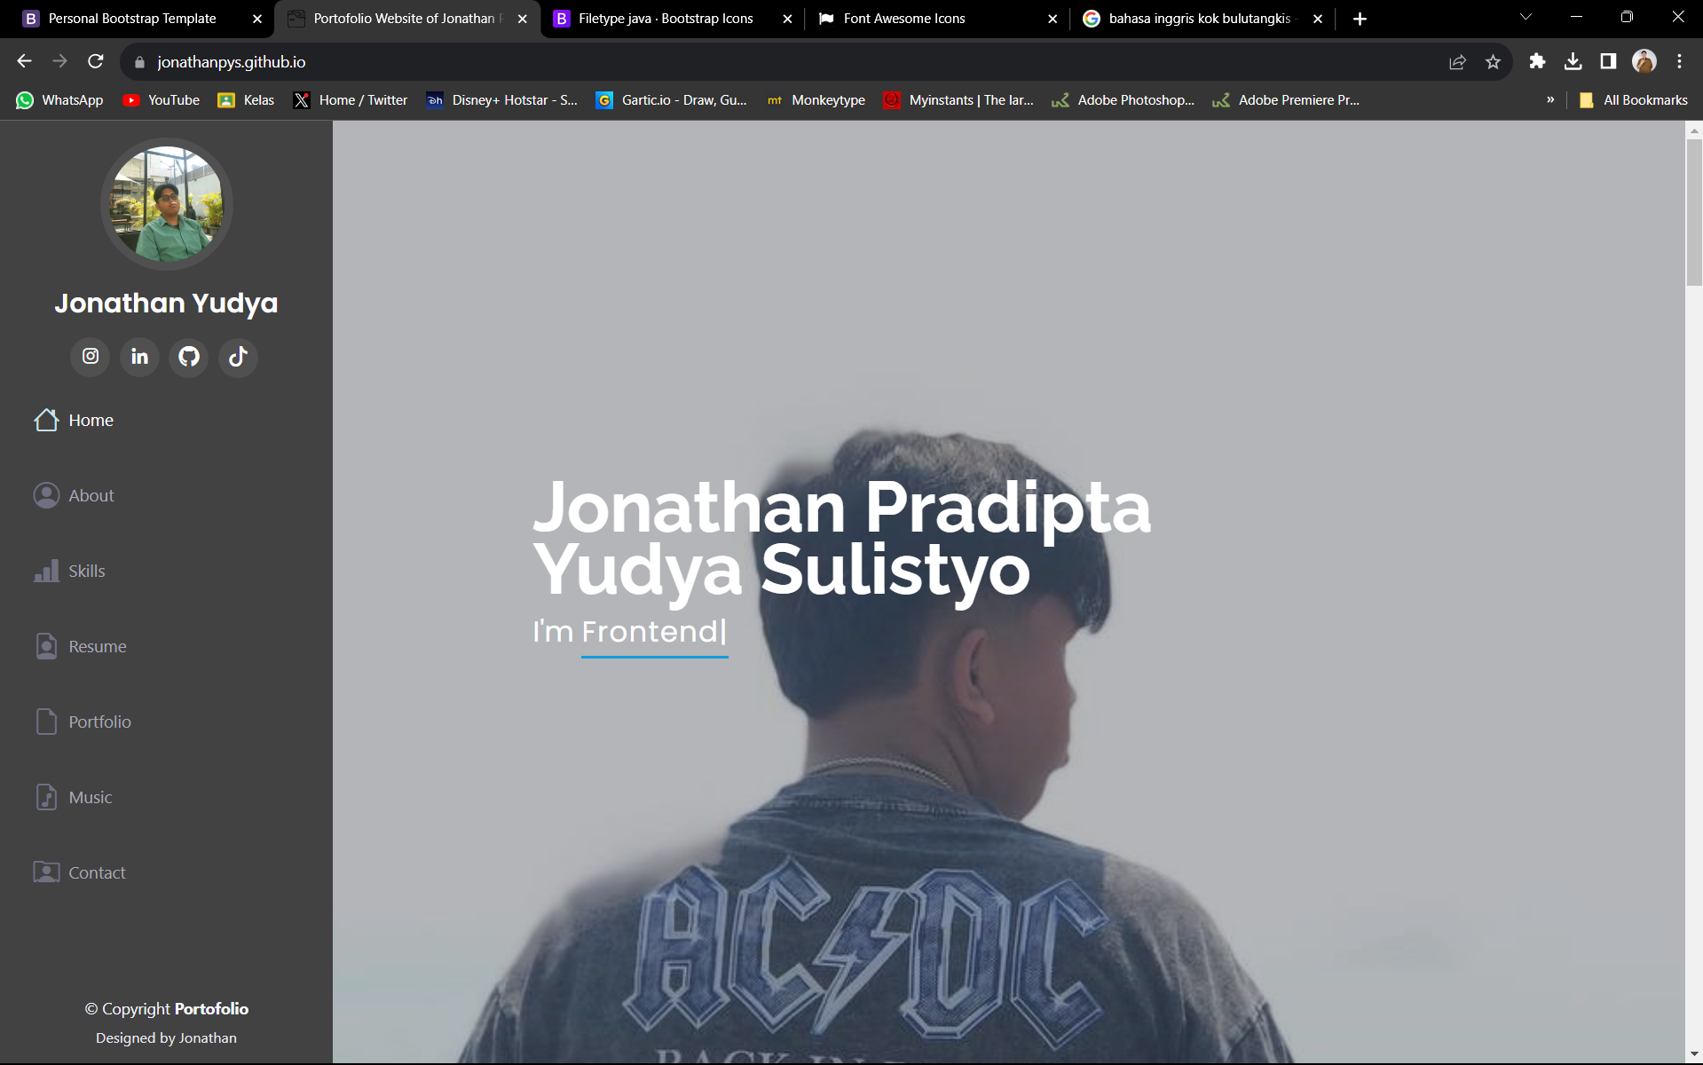Click the About person icon in sidebar
Screen dimensions: 1703x1065
tap(46, 495)
